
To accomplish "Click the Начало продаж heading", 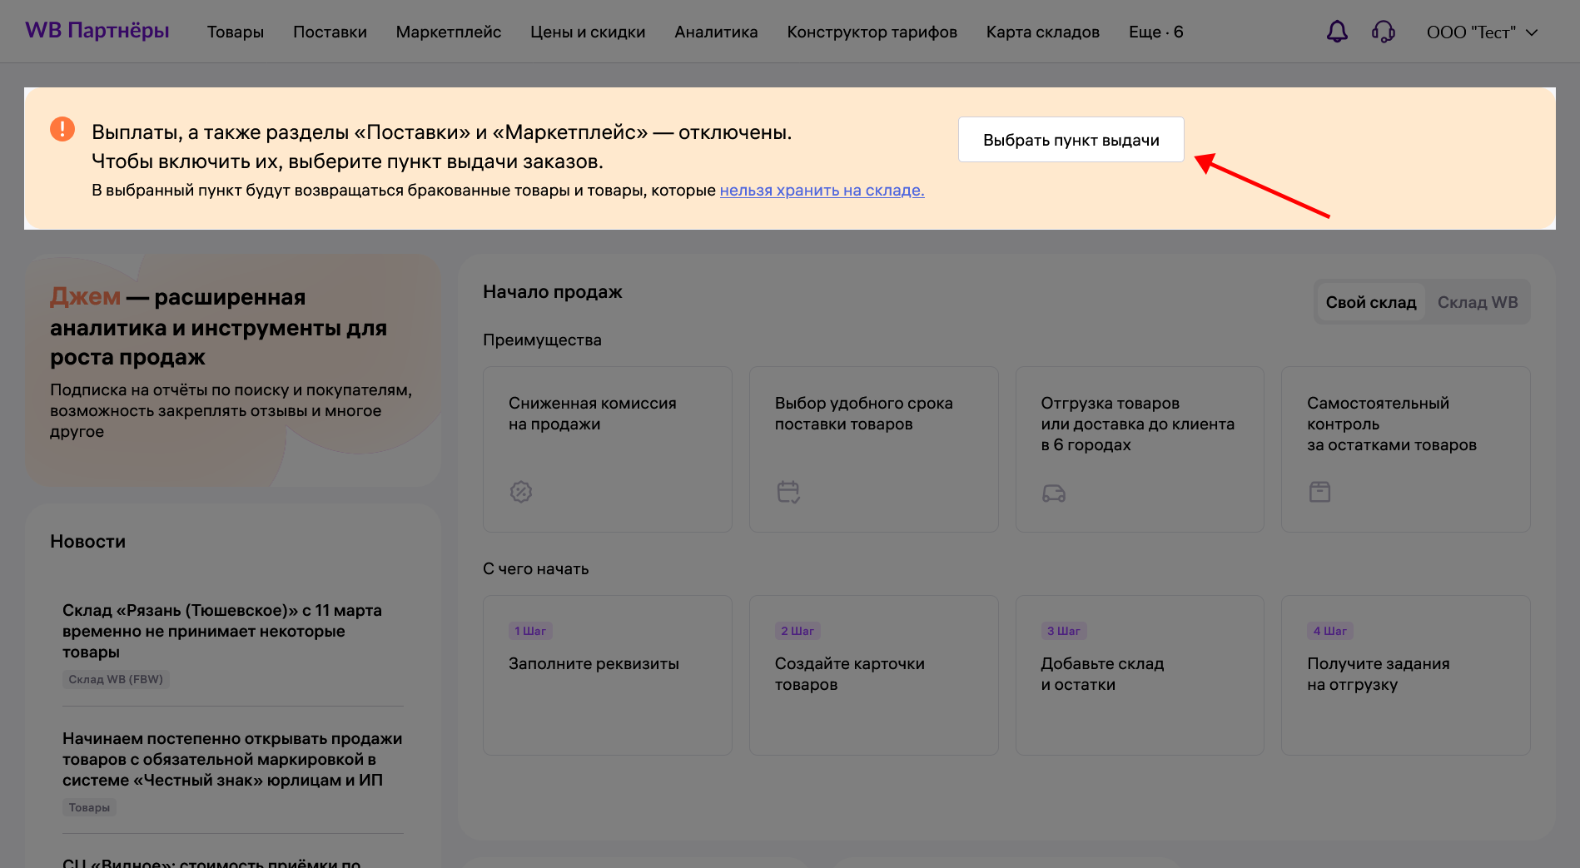I will click(553, 292).
